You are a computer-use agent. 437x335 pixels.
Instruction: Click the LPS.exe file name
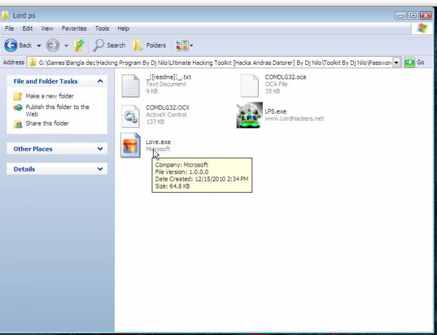click(276, 112)
